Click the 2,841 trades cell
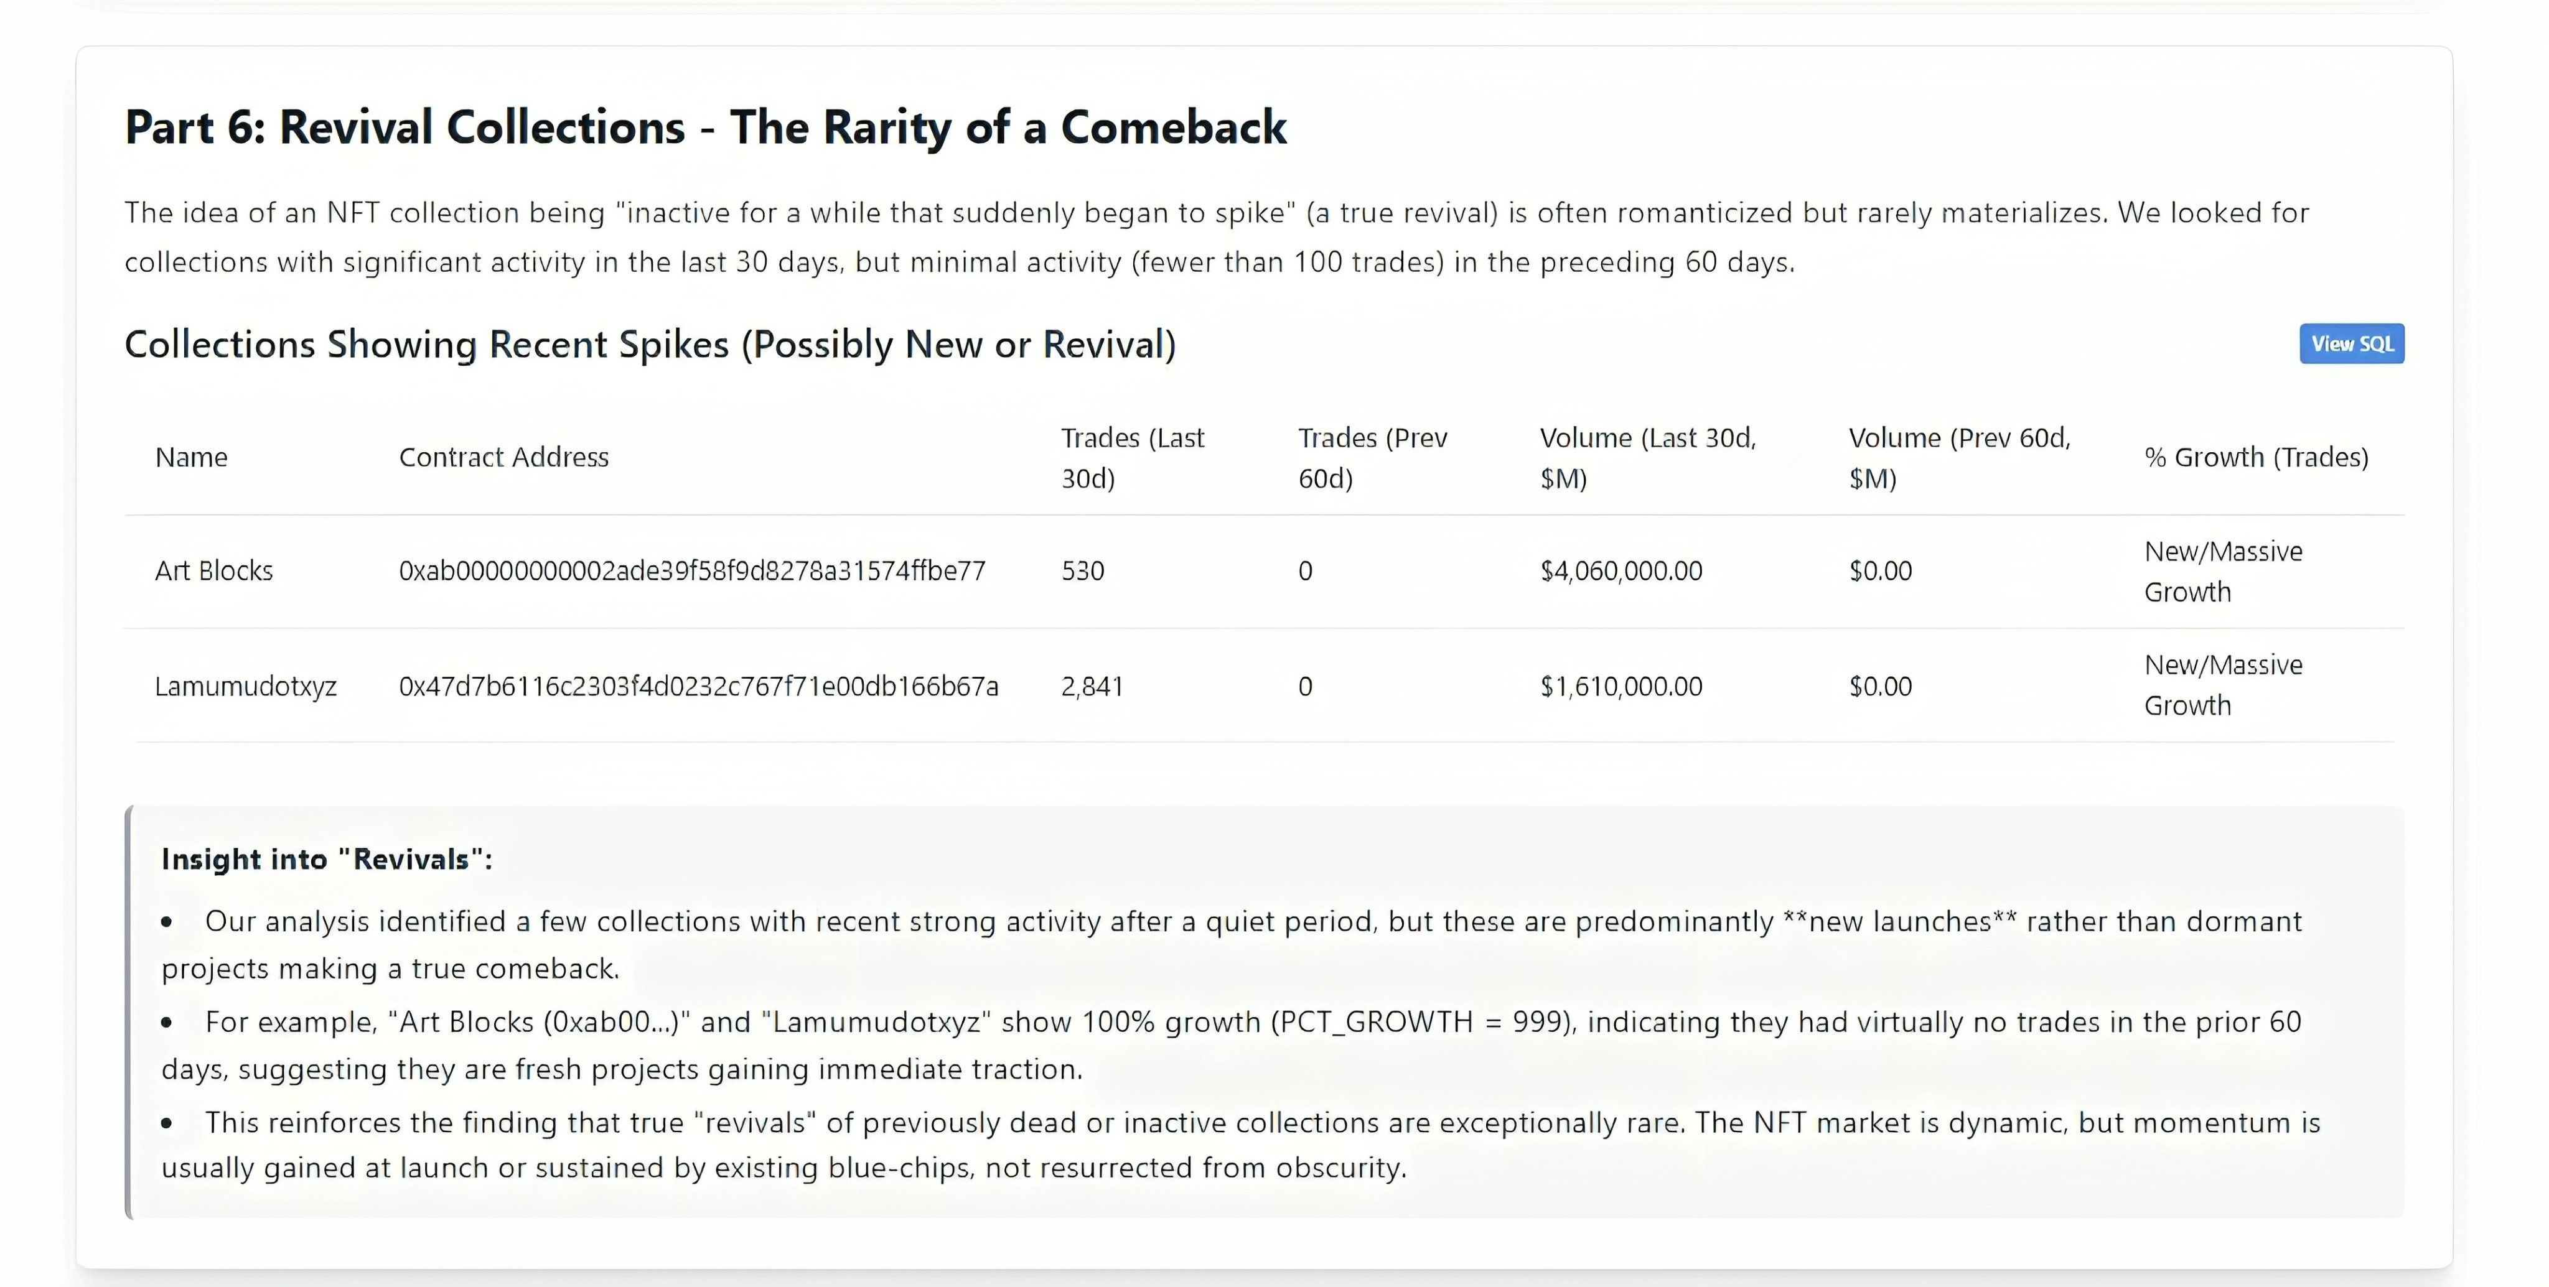Image resolution: width=2549 pixels, height=1287 pixels. [x=1092, y=685]
